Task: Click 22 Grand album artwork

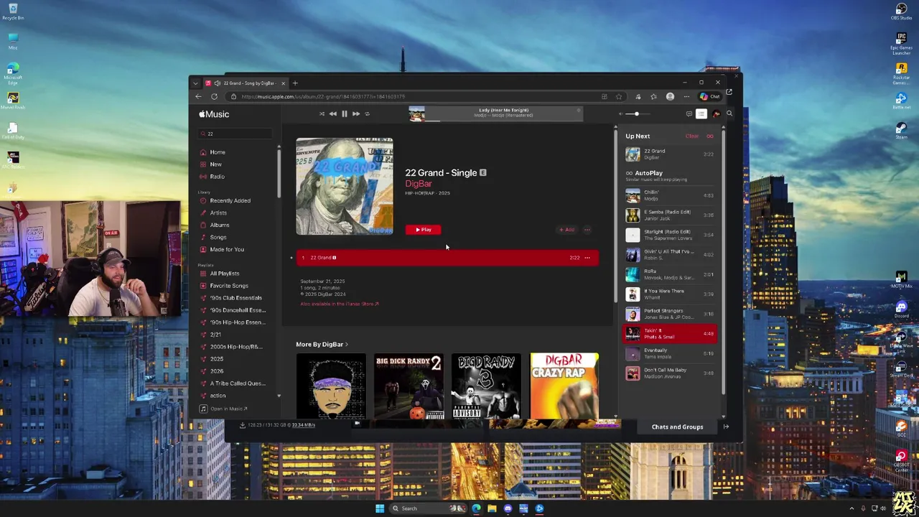Action: click(x=345, y=186)
